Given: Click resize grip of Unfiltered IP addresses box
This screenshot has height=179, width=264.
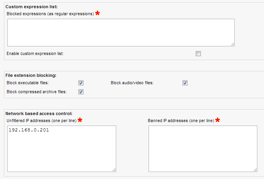Looking at the screenshot, I should [x=114, y=170].
